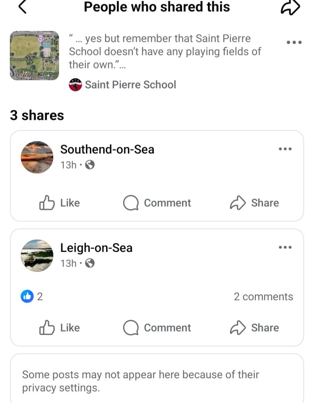Tap Saint Pierre School profile icon
The width and height of the screenshot is (314, 403).
tap(75, 85)
